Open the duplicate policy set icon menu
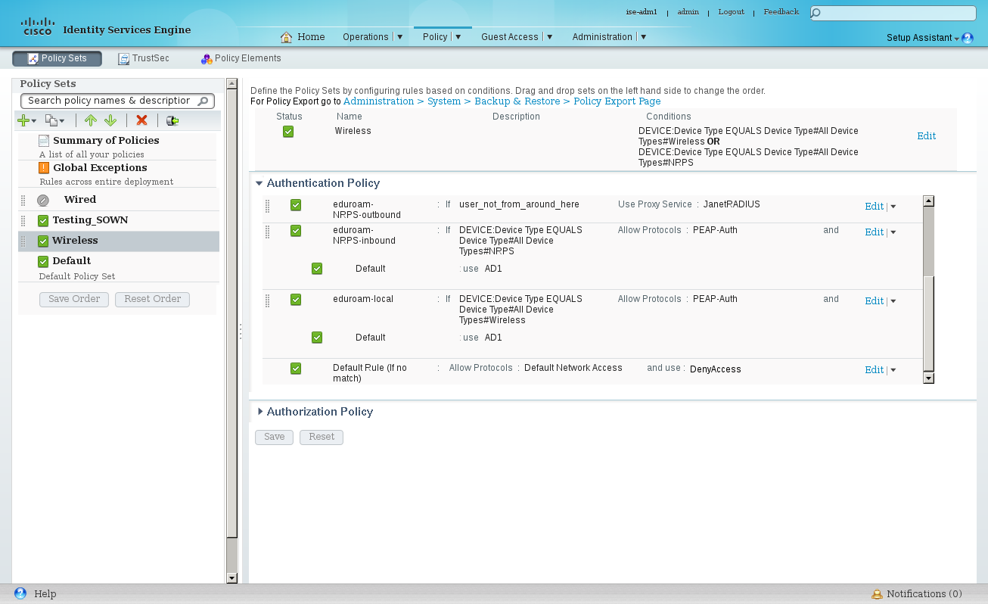This screenshot has height=604, width=988. (x=54, y=120)
